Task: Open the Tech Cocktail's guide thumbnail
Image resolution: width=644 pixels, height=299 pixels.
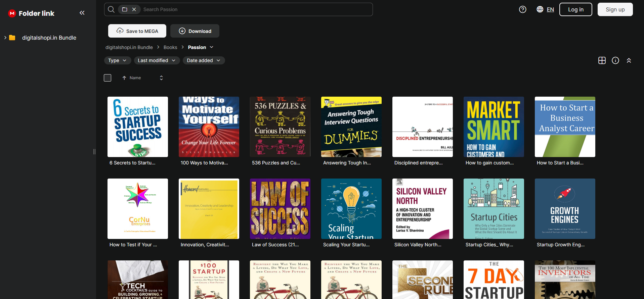Action: (138, 280)
